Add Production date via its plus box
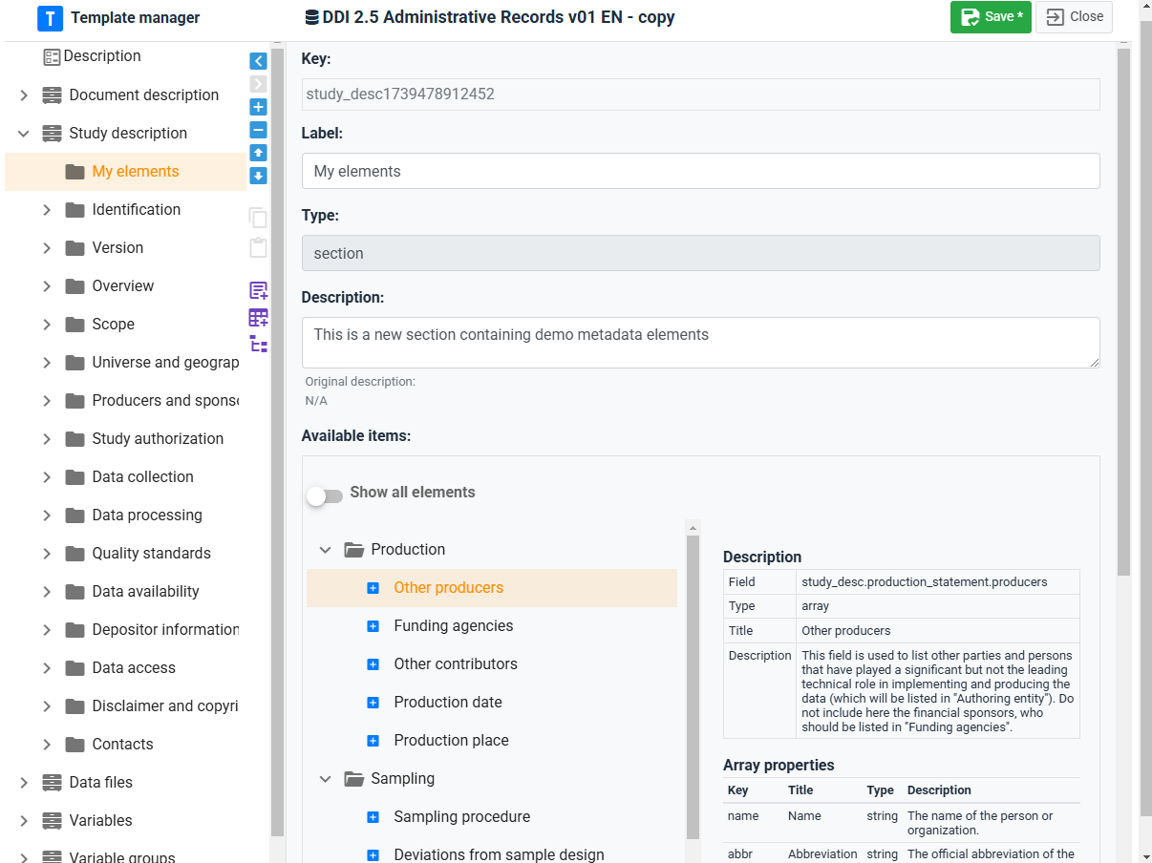 (x=373, y=703)
